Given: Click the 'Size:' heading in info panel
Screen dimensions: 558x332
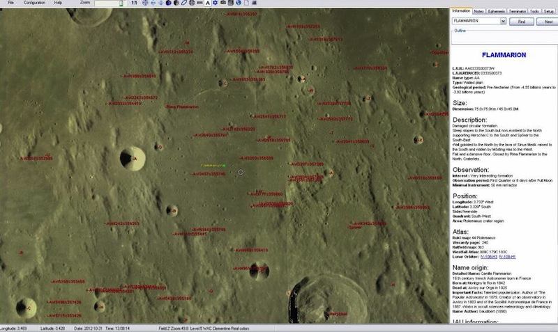Looking at the screenshot, I should click(x=460, y=103).
